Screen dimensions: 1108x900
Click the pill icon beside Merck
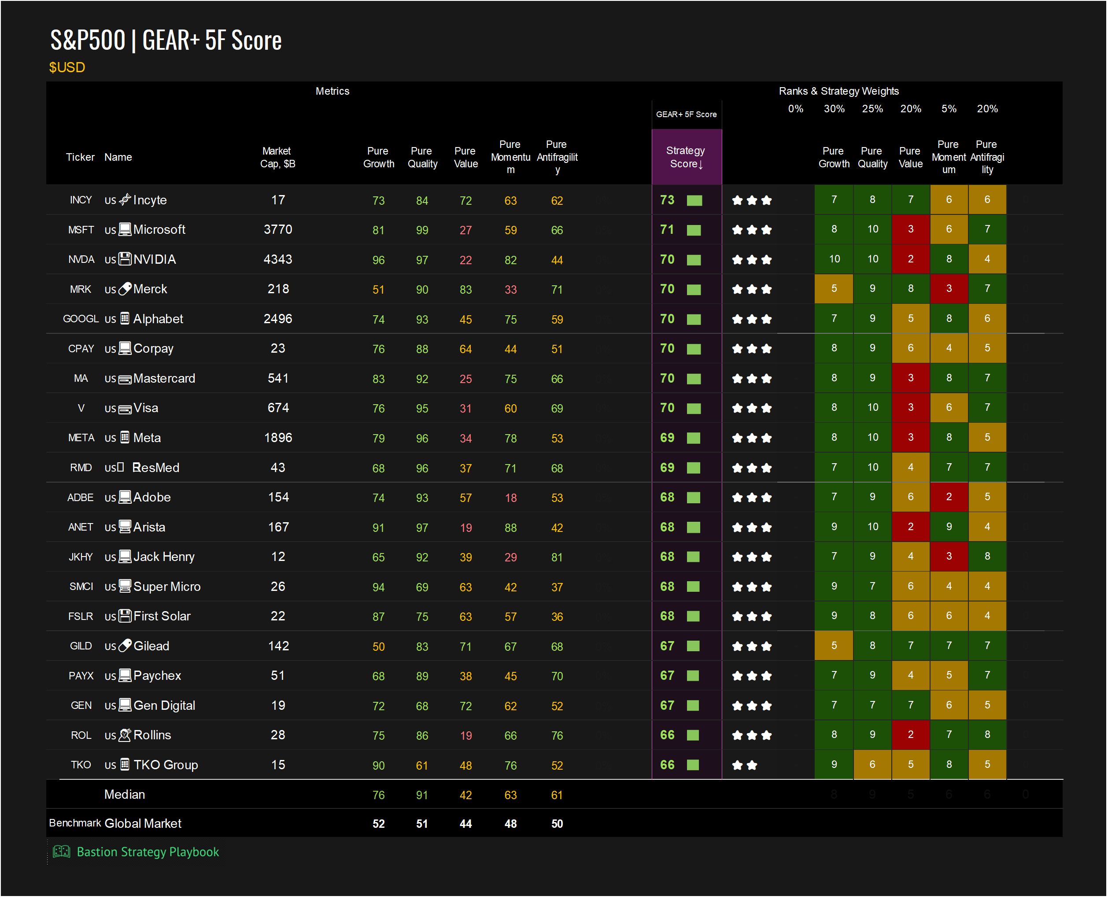click(125, 289)
